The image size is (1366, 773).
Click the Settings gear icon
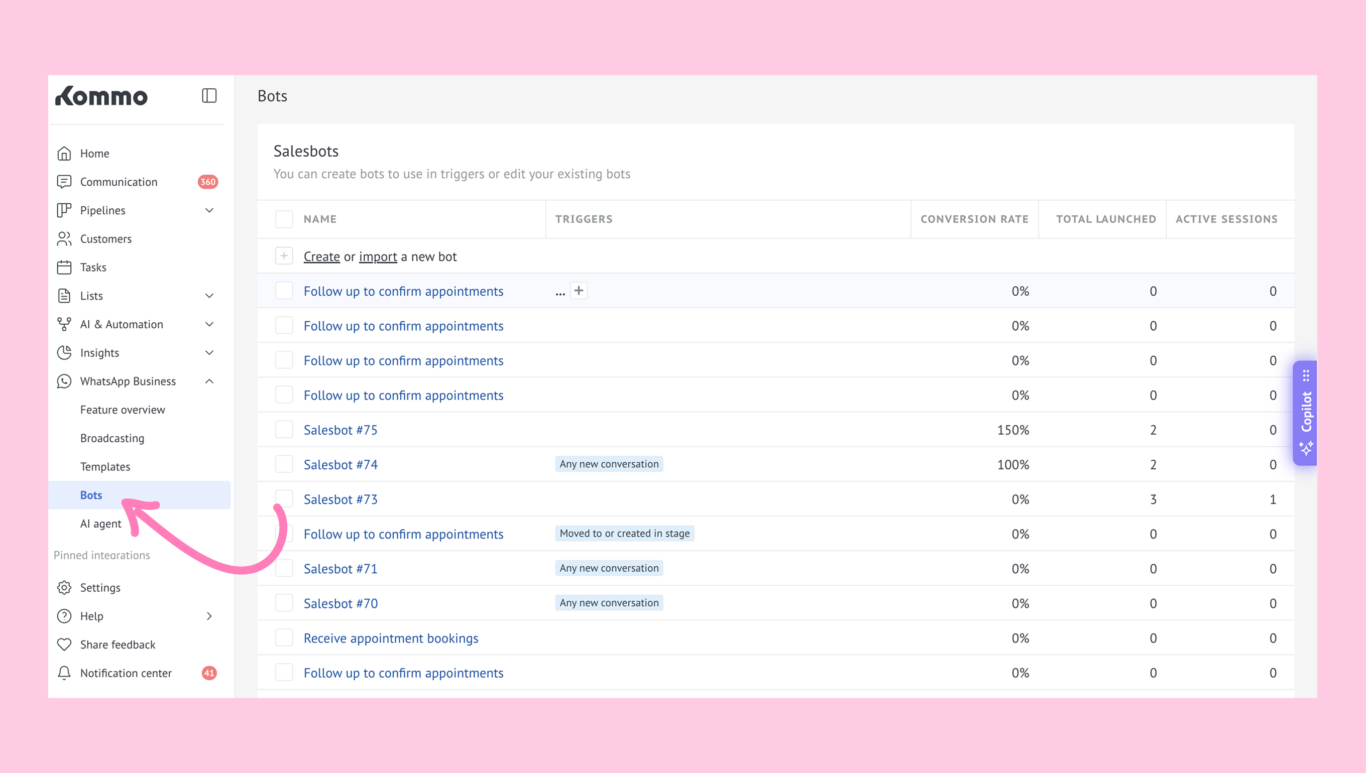(x=64, y=588)
